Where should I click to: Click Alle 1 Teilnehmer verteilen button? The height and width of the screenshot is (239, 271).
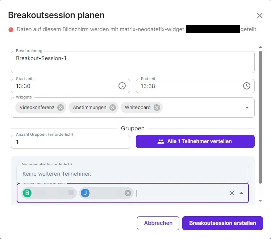[195, 141]
